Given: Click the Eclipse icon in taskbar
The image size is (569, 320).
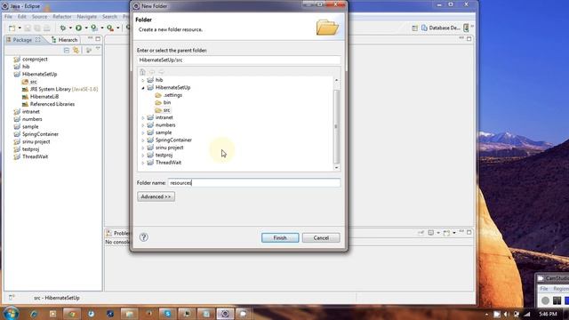Looking at the screenshot, I should [225, 314].
